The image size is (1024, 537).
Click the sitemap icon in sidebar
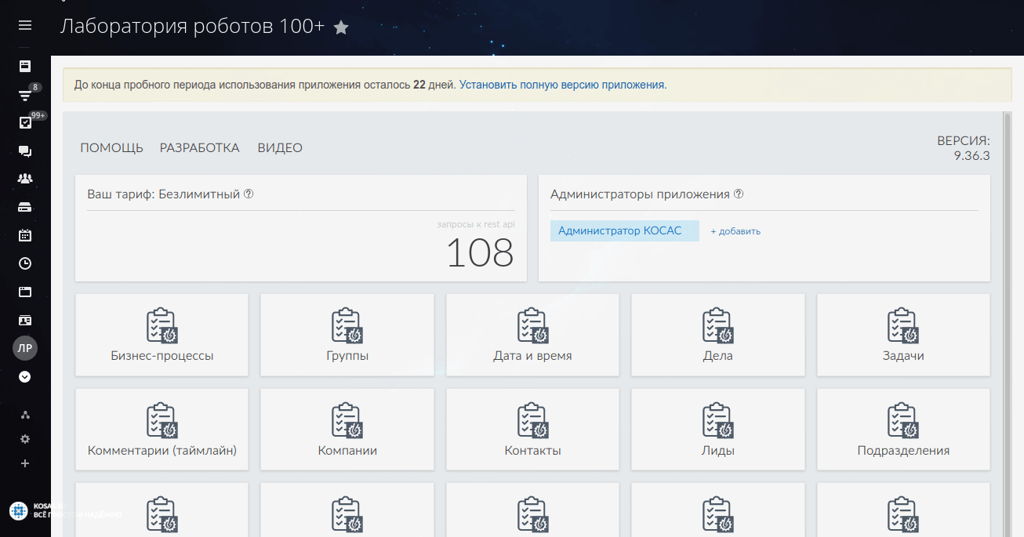tap(25, 415)
